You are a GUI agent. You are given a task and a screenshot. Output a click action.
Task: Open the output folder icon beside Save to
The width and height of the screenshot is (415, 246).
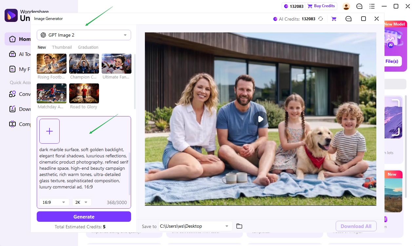239,226
